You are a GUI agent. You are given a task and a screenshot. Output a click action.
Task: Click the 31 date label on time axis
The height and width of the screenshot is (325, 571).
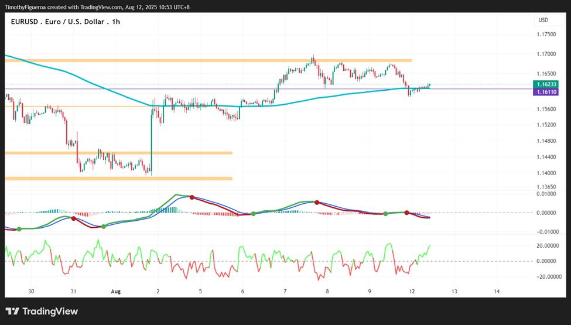pos(73,292)
